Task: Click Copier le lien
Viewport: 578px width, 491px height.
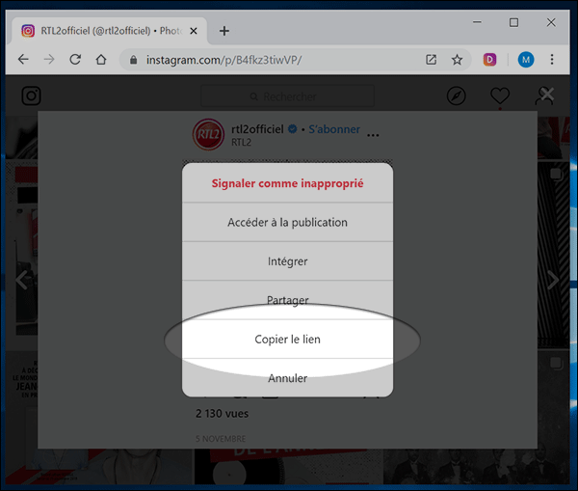Action: (x=287, y=340)
